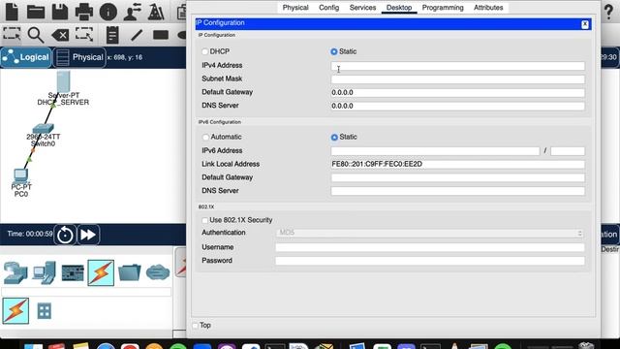Switch to the Desktop tab
The image size is (620, 349).
(399, 8)
